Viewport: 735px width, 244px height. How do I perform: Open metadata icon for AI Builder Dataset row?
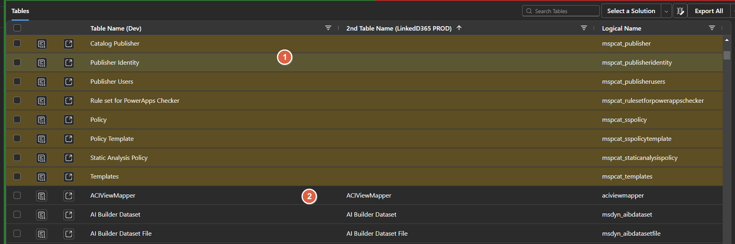42,215
